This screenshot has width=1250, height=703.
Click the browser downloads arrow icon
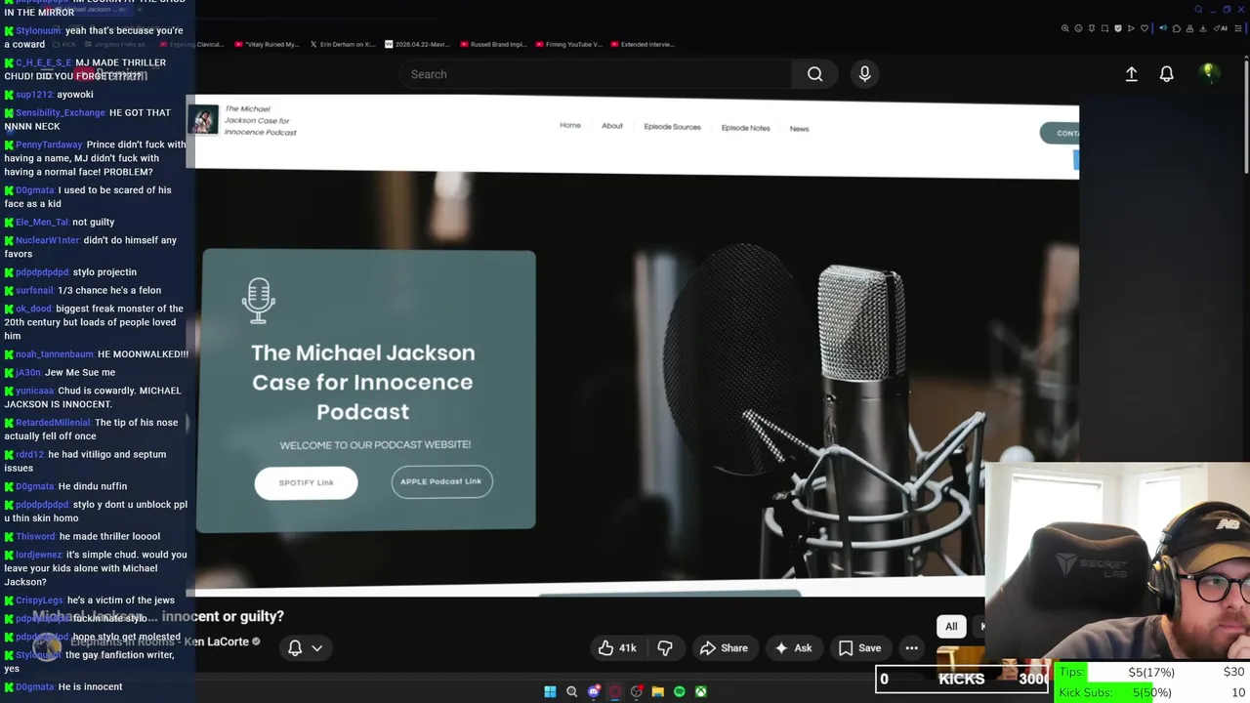pyautogui.click(x=1203, y=28)
